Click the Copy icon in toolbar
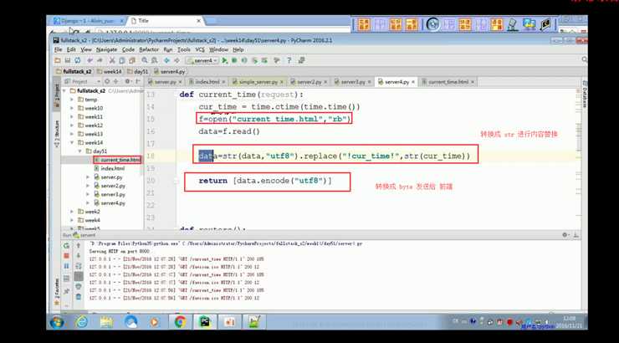 [x=122, y=60]
